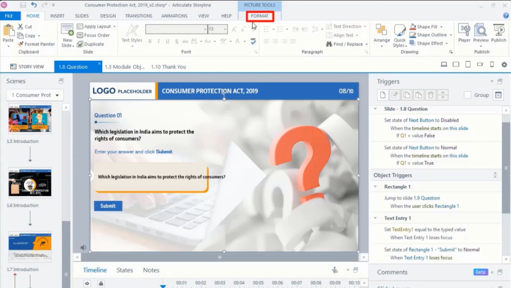This screenshot has height=288, width=511.
Task: Switch to the DESIGN ribbon tab
Action: tap(108, 16)
